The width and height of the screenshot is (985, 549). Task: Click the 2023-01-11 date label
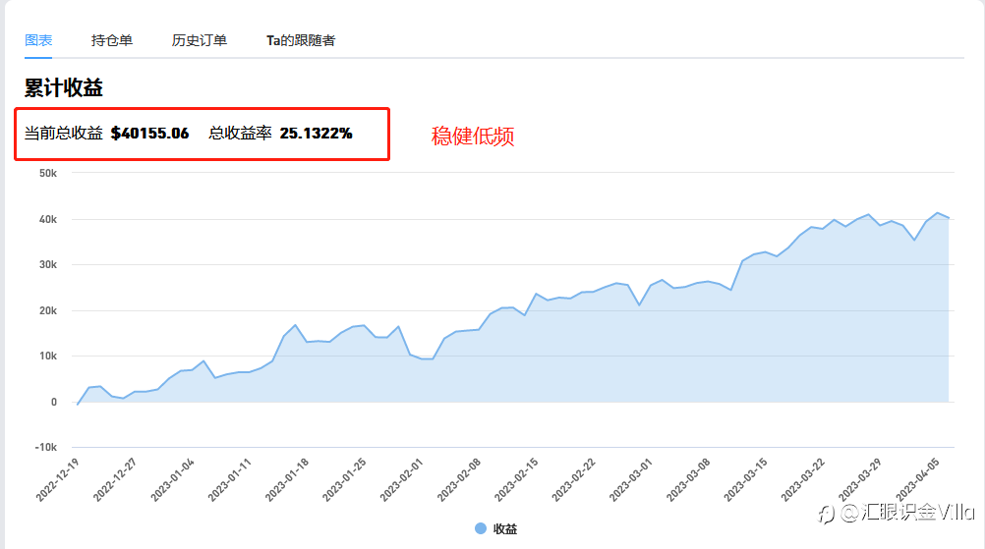[229, 480]
